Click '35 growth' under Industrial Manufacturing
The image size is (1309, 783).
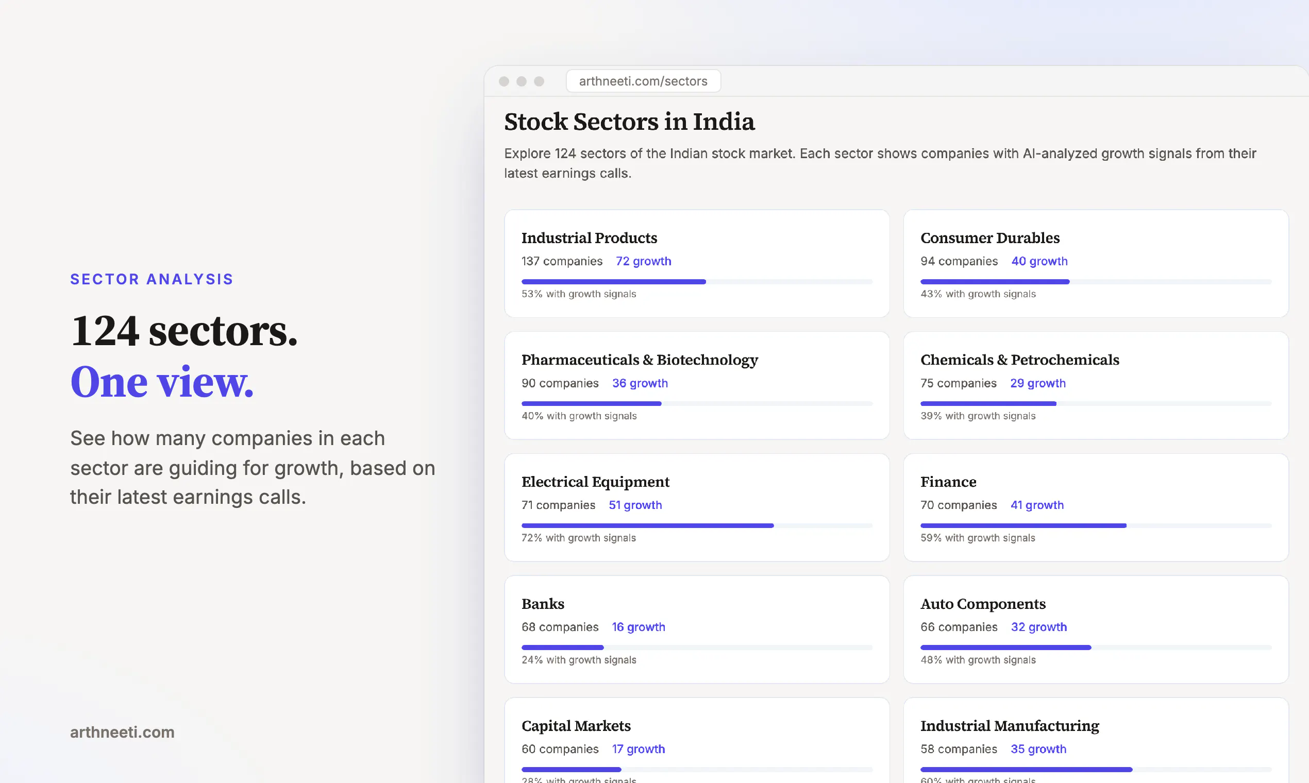pos(1038,748)
